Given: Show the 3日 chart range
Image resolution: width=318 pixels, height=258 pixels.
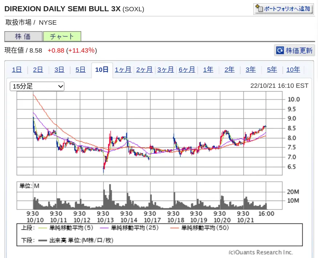Looking at the screenshot, I should tap(59, 70).
